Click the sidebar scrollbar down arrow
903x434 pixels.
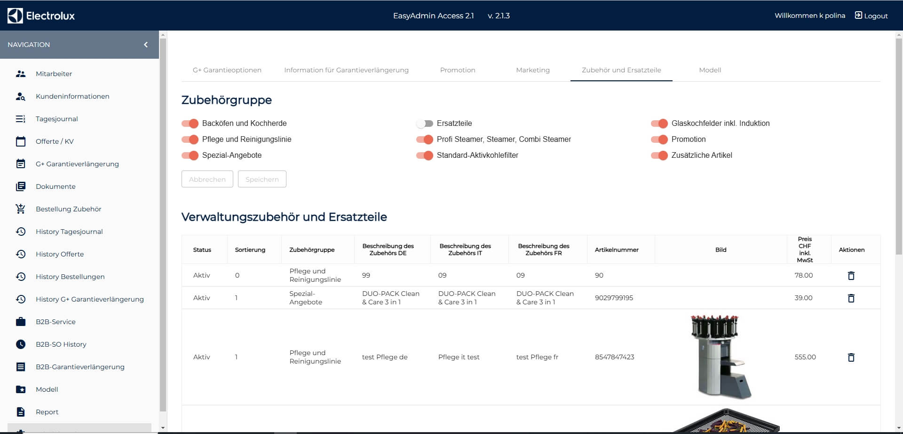pyautogui.click(x=163, y=428)
